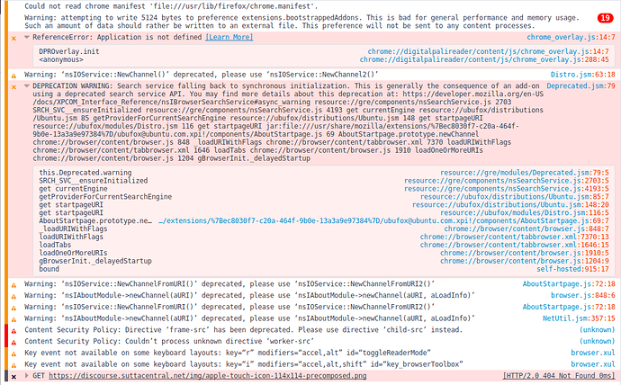Select the <anonymous> stack frame text
This screenshot has width=621, height=385.
pos(61,59)
